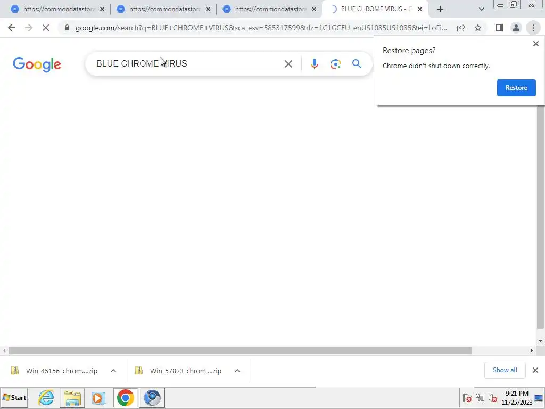Image resolution: width=545 pixels, height=409 pixels.
Task: Bookmark this page with the star
Action: coord(478,28)
